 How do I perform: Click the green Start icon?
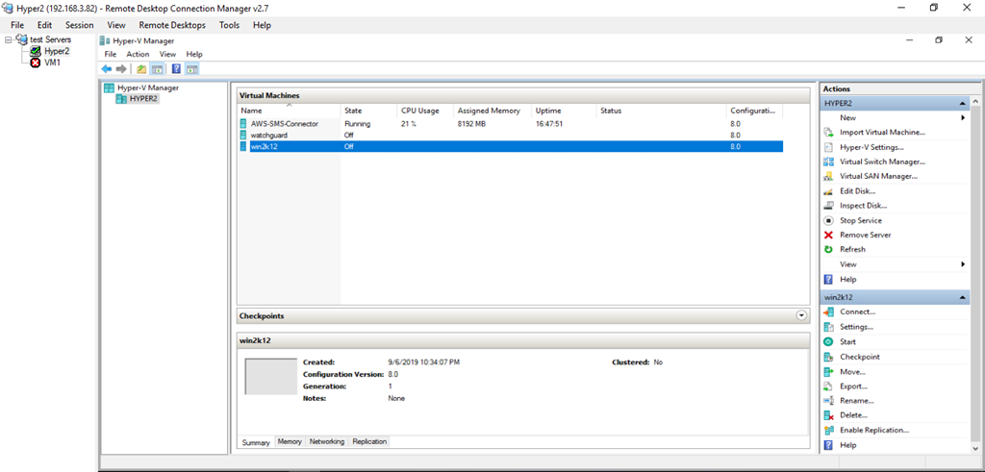pyautogui.click(x=828, y=341)
